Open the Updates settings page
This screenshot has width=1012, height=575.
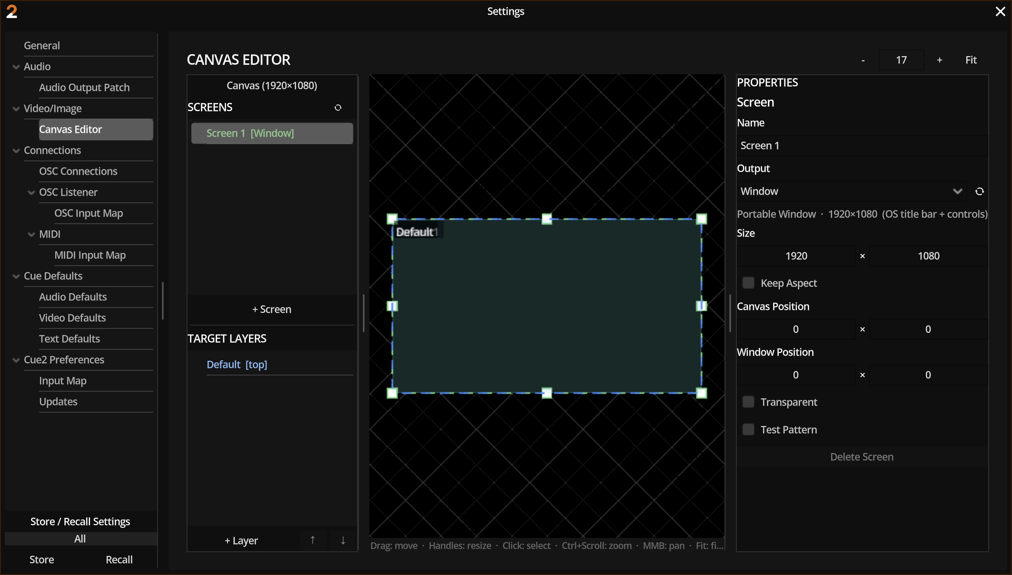96,402
